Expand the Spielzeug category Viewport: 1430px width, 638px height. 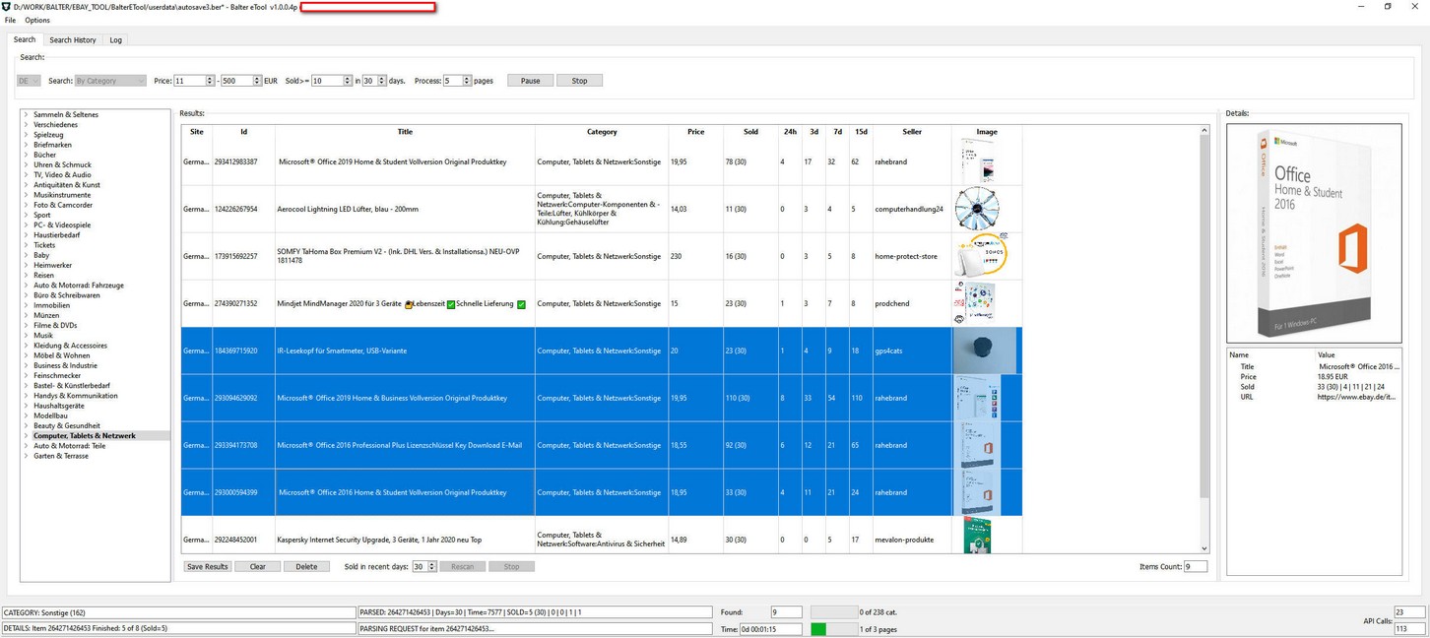pyautogui.click(x=26, y=135)
